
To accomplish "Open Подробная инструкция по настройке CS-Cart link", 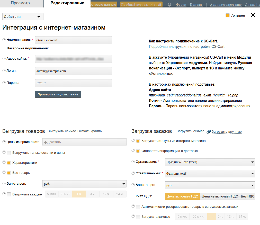I will click(x=186, y=47).
